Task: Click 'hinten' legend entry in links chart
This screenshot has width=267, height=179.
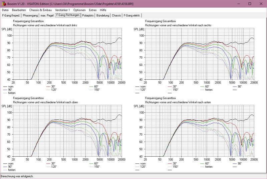Action: coord(9,93)
